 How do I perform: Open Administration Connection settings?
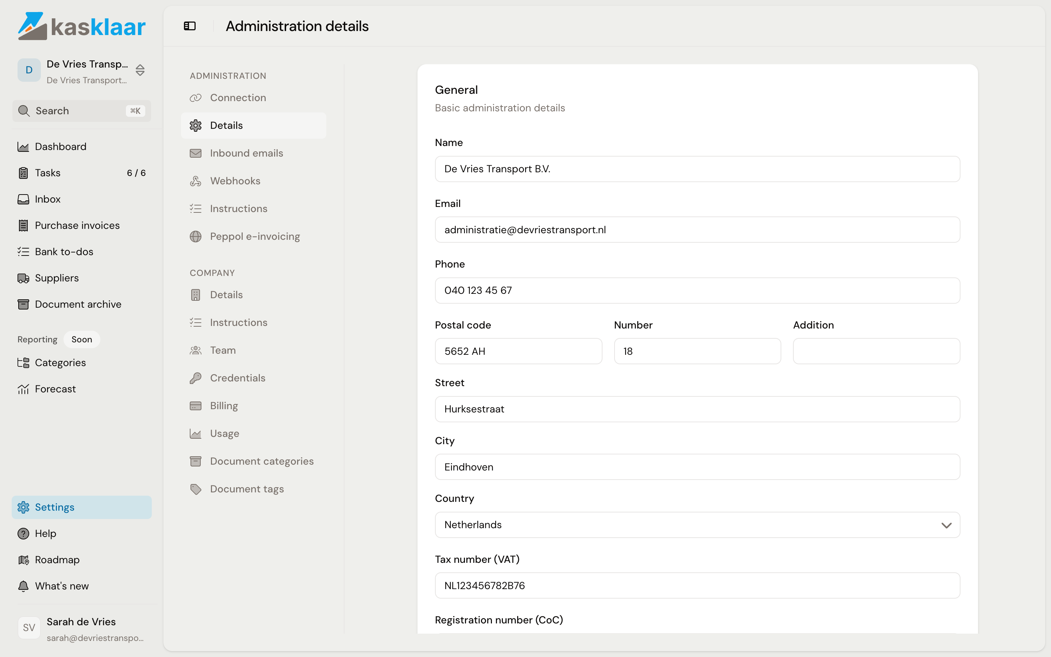coord(253,98)
